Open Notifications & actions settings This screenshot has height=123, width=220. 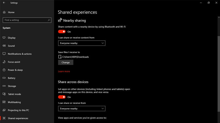pos(20,54)
